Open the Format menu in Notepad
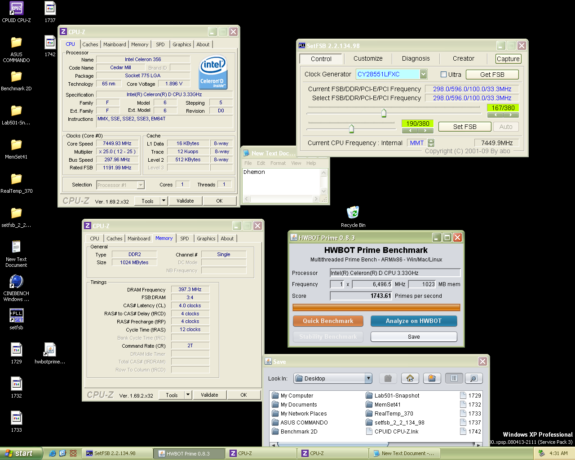The width and height of the screenshot is (575, 460). 278,163
